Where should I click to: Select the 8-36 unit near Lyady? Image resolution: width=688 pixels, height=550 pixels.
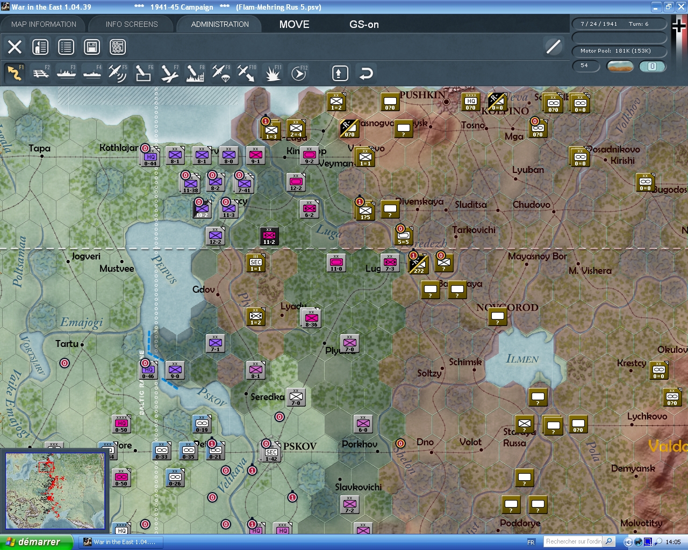pos(311,319)
